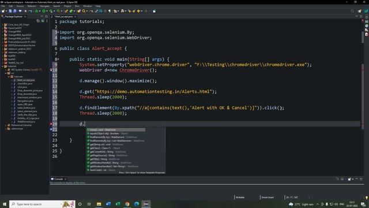Close the Alert_accept.java editor tab
Viewport: 369px width, 208px height.
click(x=75, y=17)
